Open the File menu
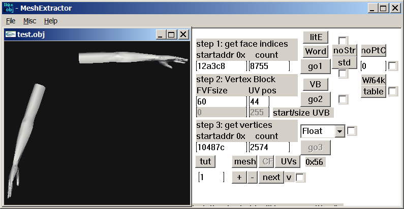Screen dimensions: 404x209 [11, 21]
